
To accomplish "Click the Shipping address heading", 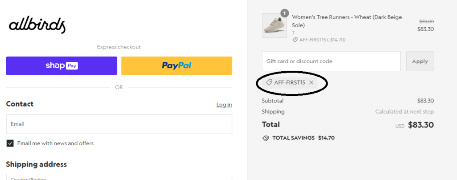I will tap(37, 164).
